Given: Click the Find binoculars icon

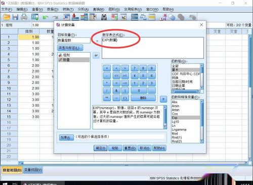Looking at the screenshot, I should [104, 17].
